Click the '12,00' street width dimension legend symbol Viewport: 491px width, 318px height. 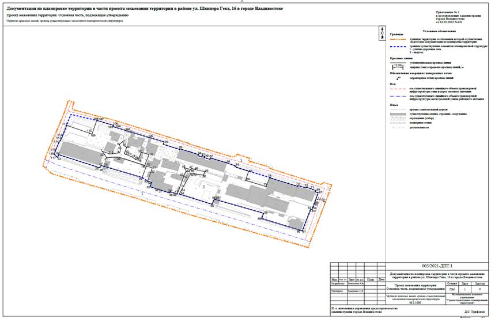coord(398,66)
